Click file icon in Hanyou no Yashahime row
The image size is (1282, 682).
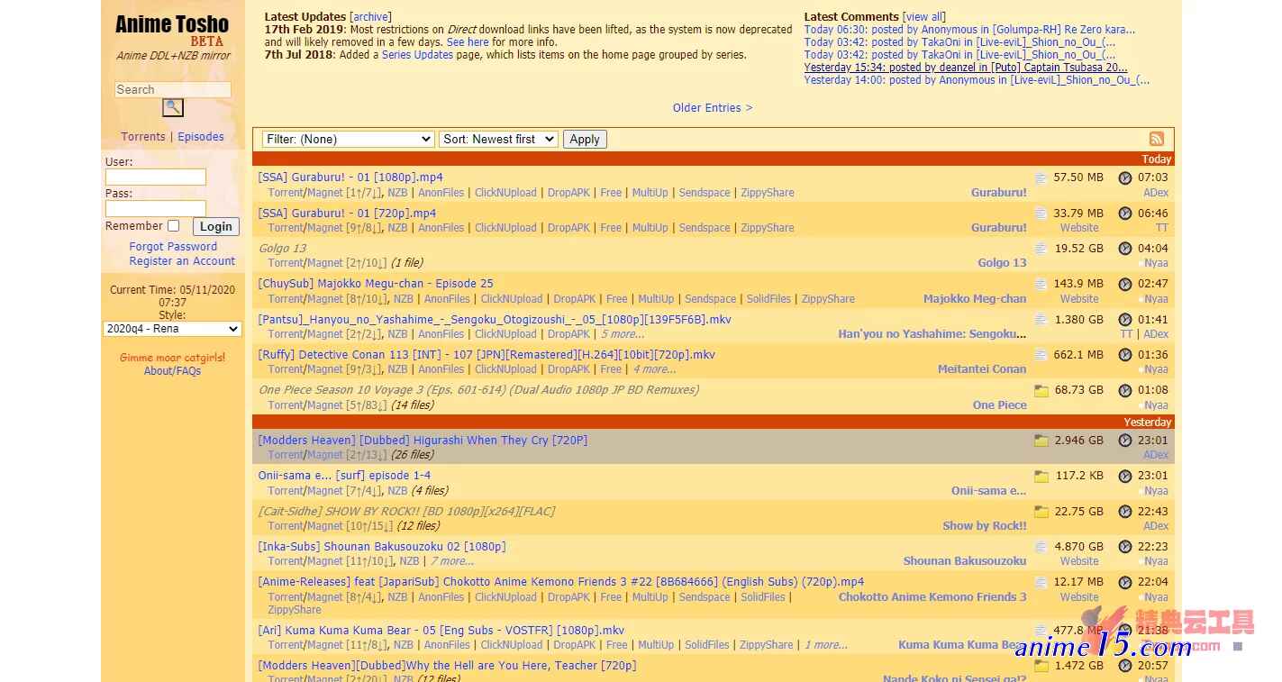(1041, 320)
